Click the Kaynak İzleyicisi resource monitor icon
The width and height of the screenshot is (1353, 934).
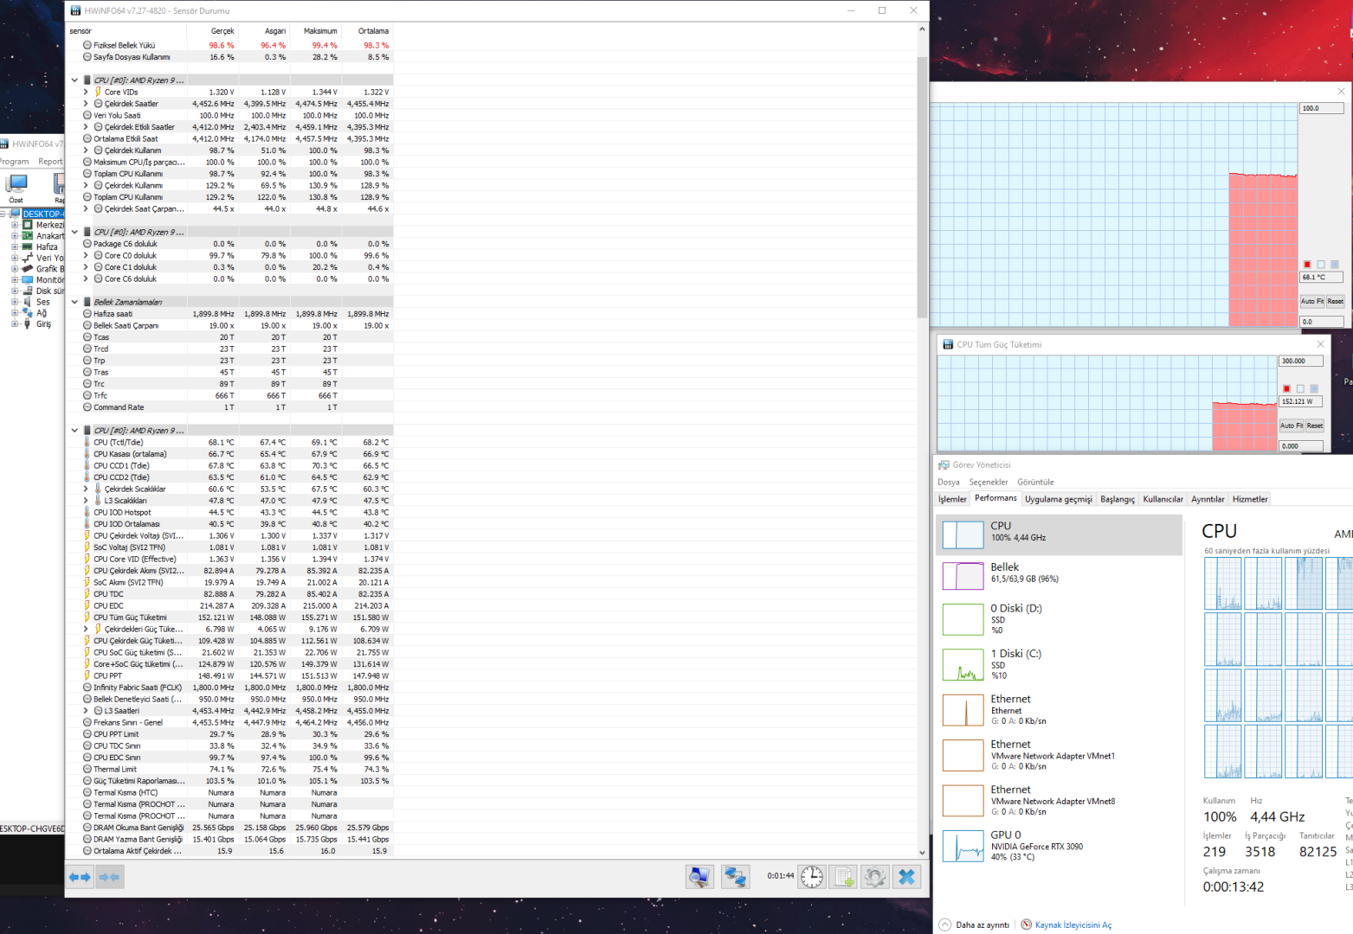(1027, 924)
